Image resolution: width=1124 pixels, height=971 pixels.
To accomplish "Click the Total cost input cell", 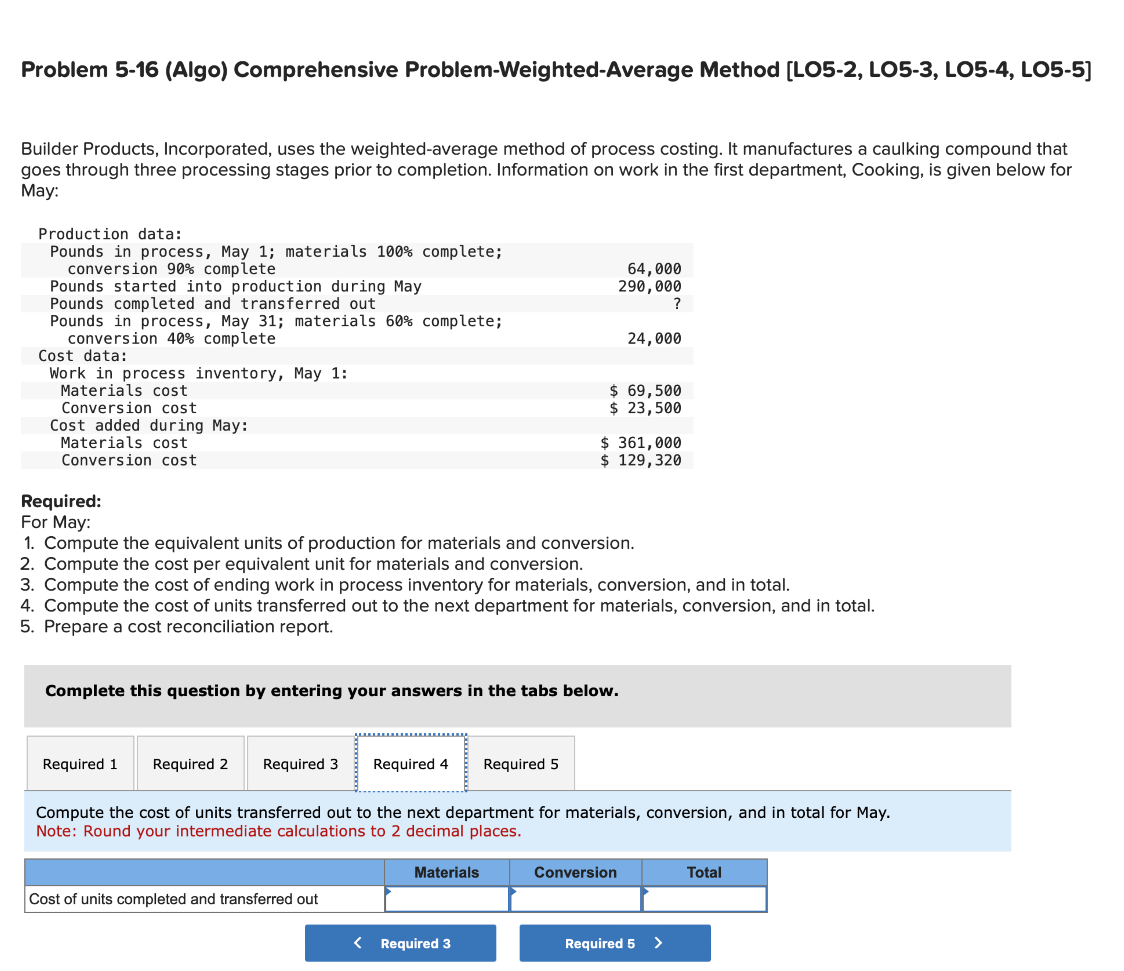I will [x=704, y=899].
